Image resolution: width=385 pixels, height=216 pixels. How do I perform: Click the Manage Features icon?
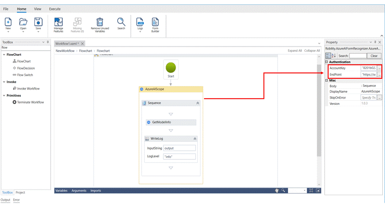coord(58,22)
